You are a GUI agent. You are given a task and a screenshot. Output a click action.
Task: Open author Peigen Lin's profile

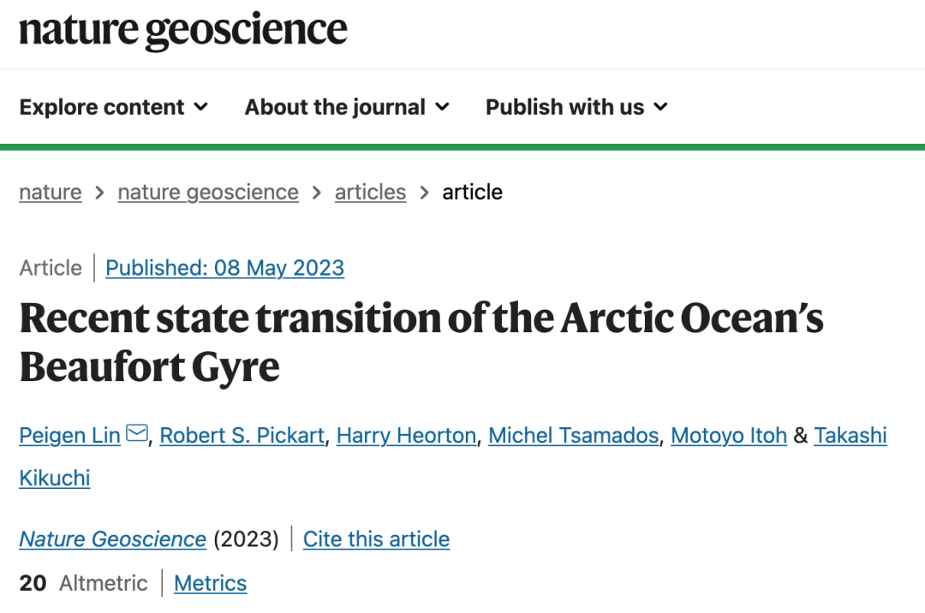pyautogui.click(x=69, y=436)
